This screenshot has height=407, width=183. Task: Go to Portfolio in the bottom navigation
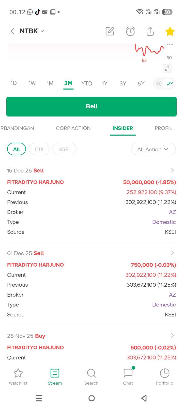point(164,376)
